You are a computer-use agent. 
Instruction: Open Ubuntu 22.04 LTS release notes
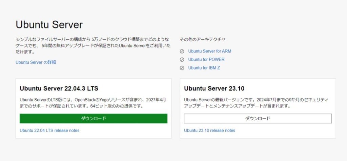coord(49,130)
